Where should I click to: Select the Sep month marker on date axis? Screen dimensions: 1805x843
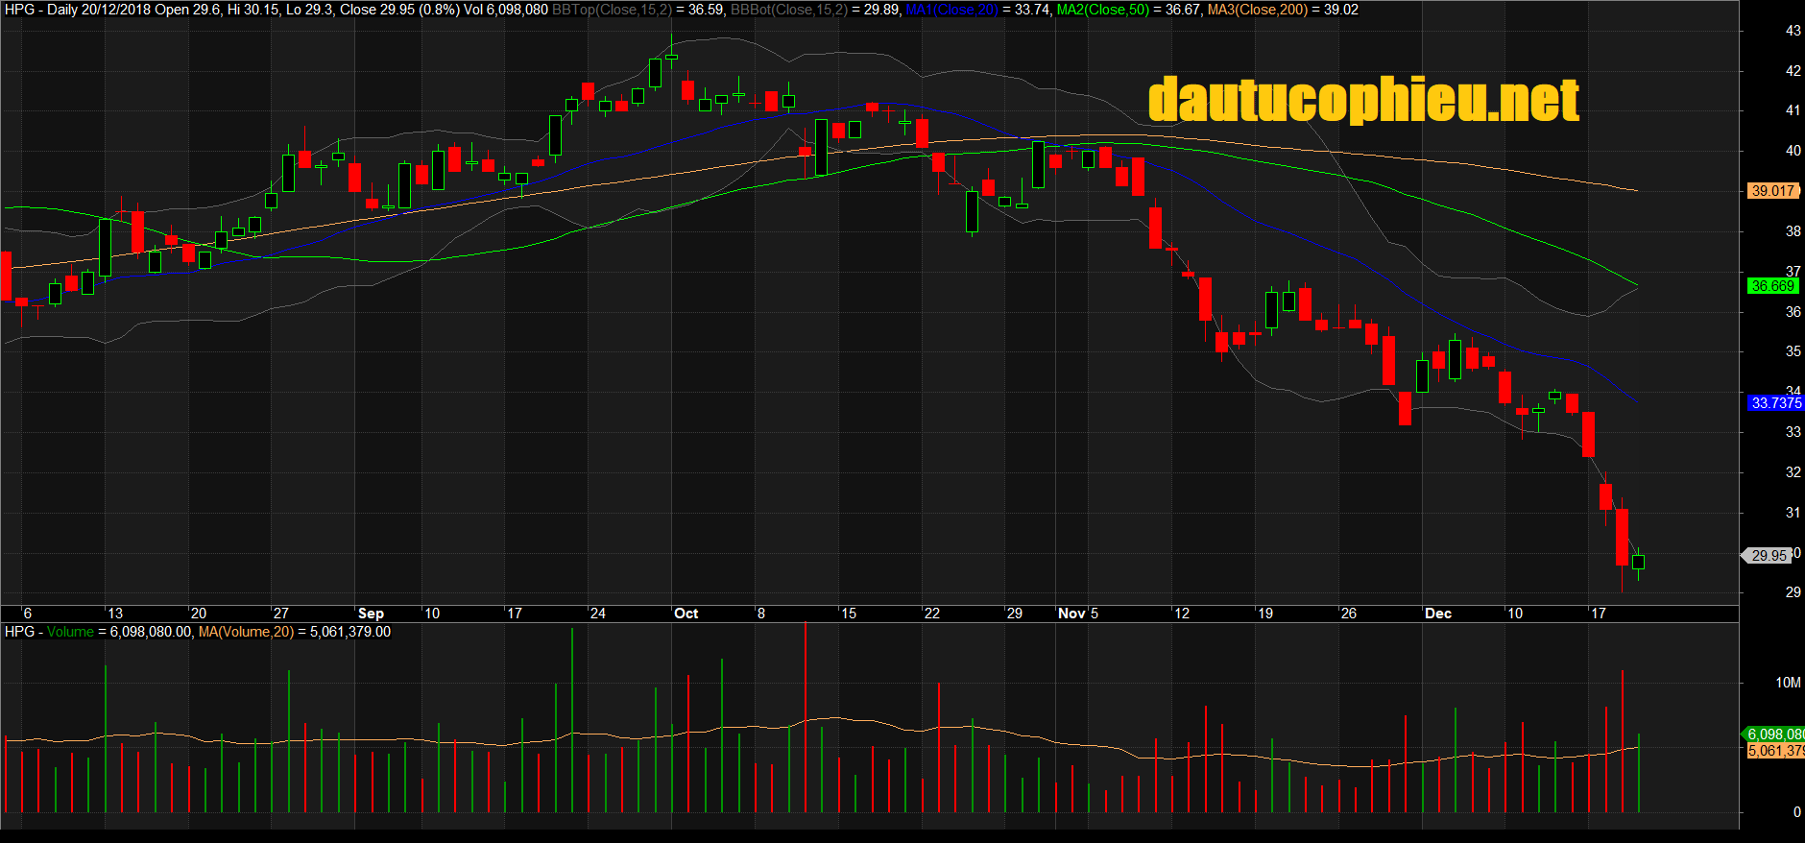[371, 614]
